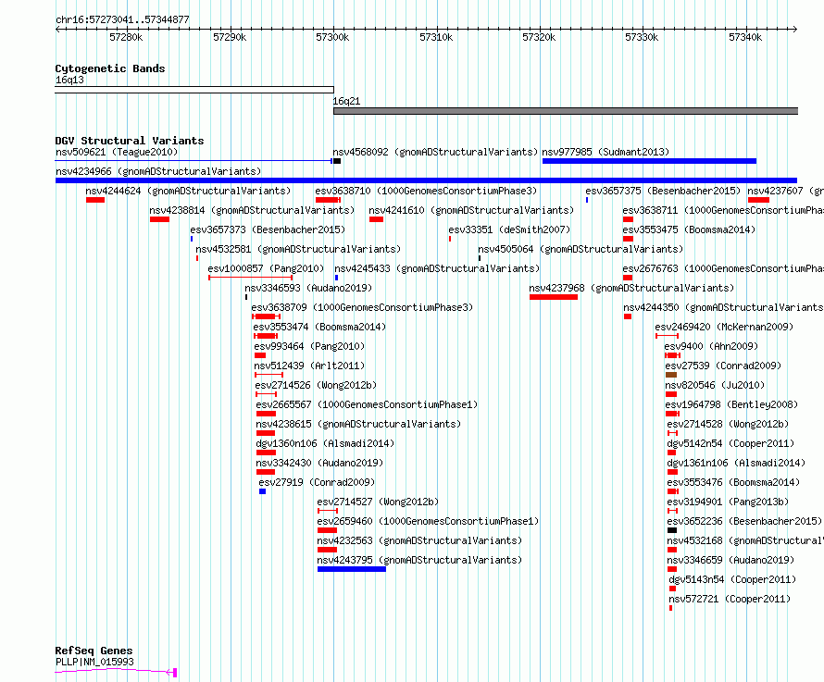Image resolution: width=824 pixels, height=682 pixels.
Task: Open esv3553474 (Boomsma2014) variant
Action: (x=319, y=327)
